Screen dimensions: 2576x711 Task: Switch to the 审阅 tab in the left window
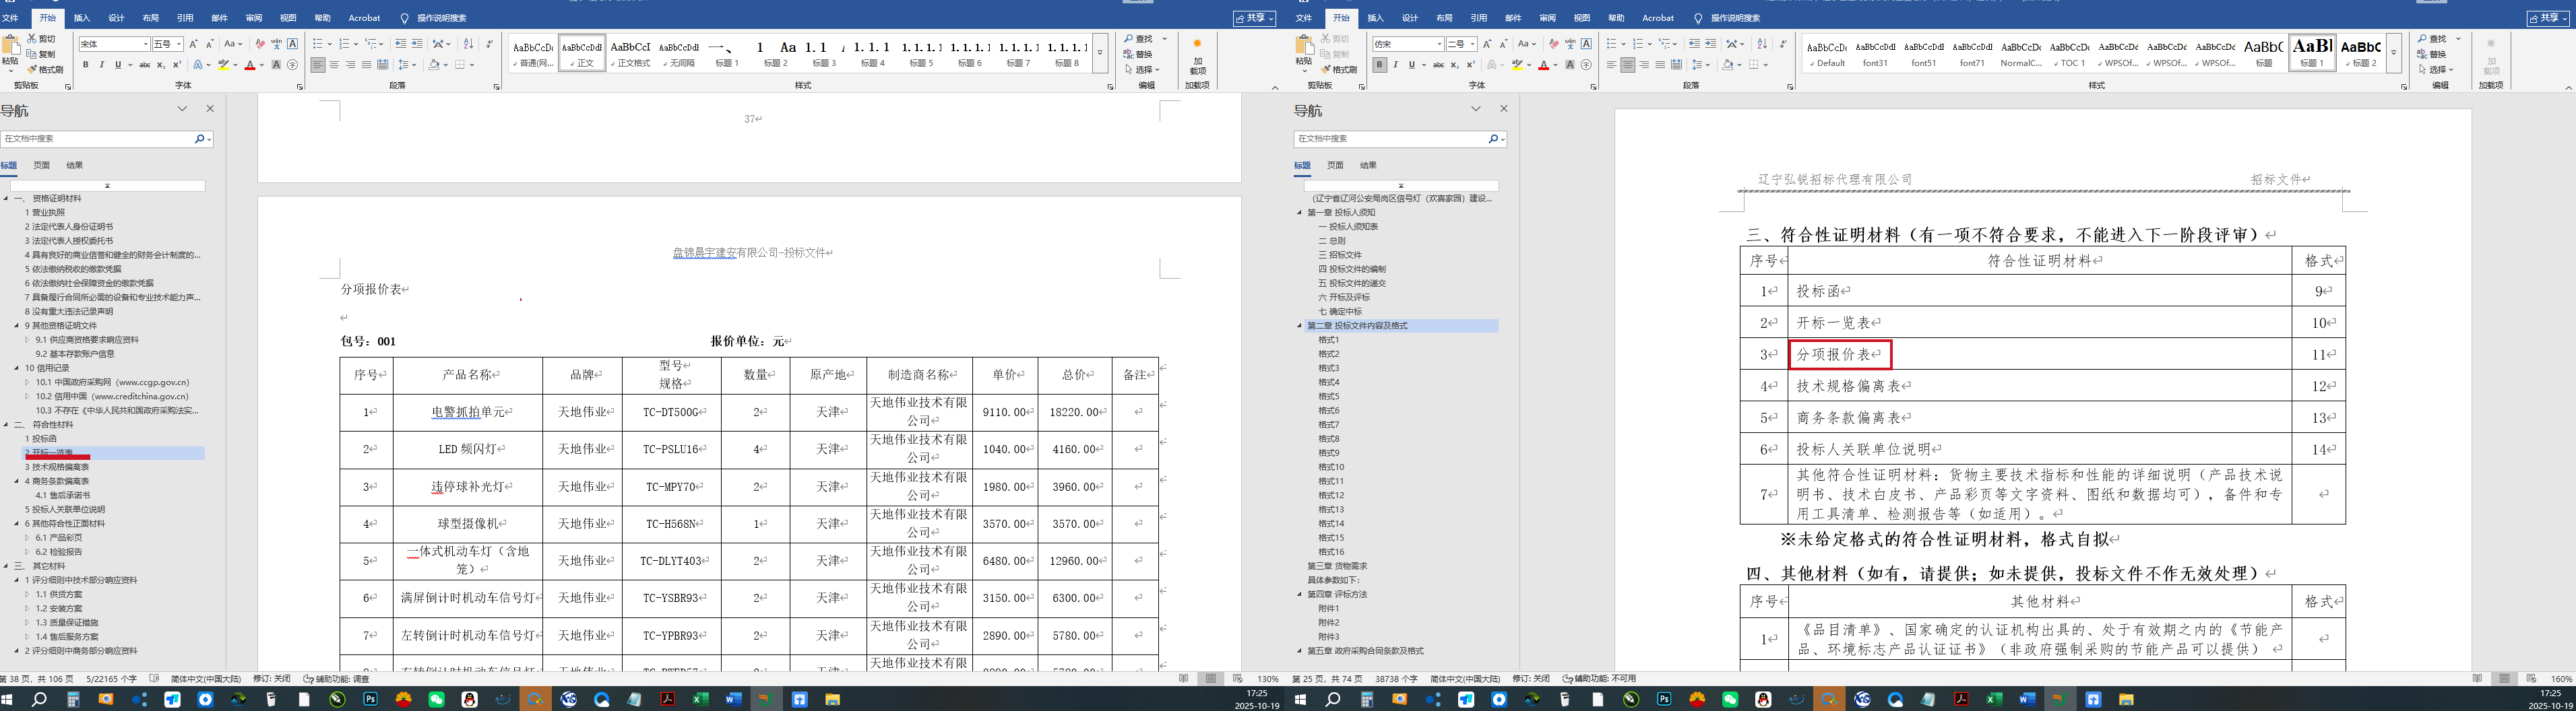pos(254,18)
